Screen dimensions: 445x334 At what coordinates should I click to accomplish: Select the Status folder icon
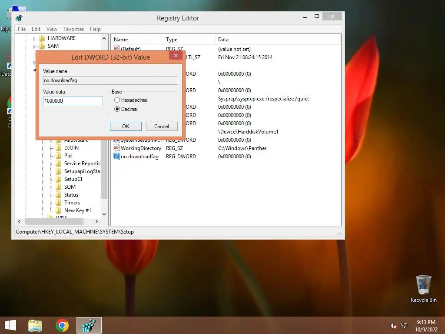point(59,195)
